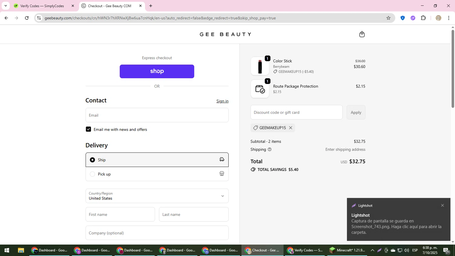The width and height of the screenshot is (455, 256).
Task: Click the Gee Beauty logo
Action: 225,34
